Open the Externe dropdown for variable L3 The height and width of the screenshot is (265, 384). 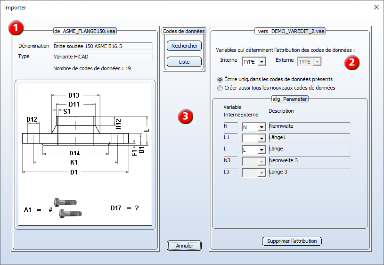(x=261, y=173)
